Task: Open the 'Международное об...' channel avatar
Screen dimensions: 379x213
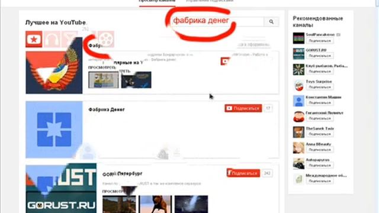Action: (x=298, y=179)
